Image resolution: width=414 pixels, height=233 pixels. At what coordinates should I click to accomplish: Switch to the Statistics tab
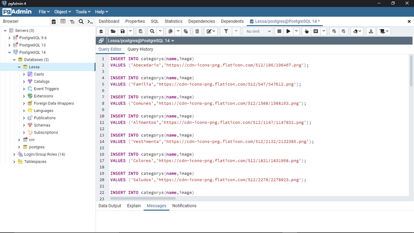pyautogui.click(x=173, y=22)
